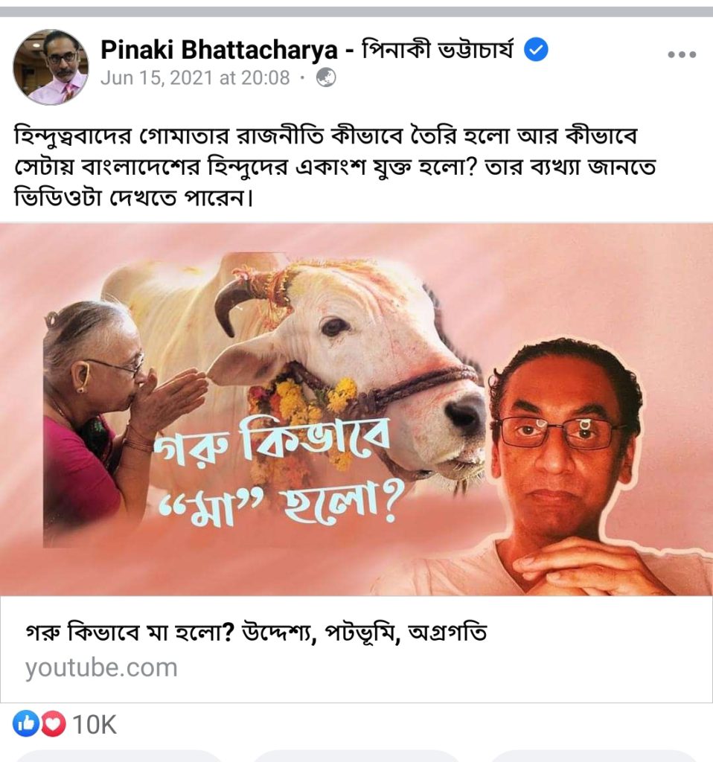Screen dimensions: 713x762
Task: Open the Pinaki Bhattacharya page name link
Action: point(219,50)
